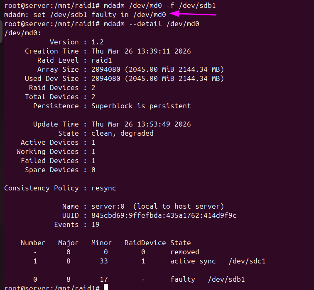
Task: Click the Creation Time date value
Action: point(141,51)
